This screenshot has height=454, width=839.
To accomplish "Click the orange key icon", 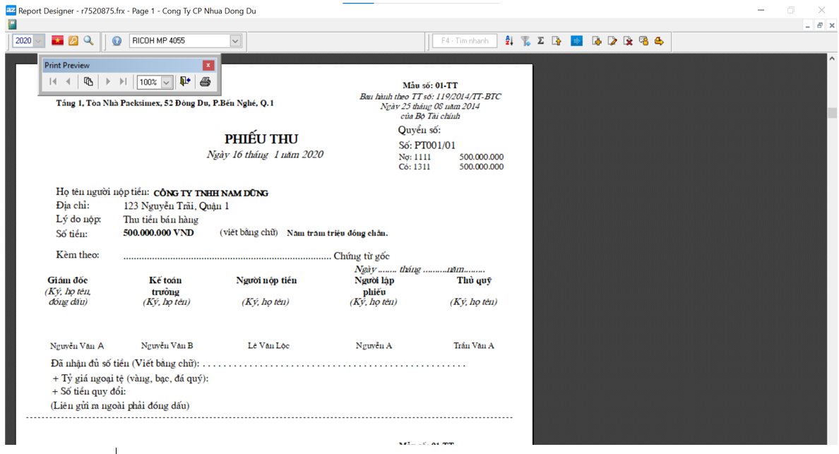I will tap(73, 41).
